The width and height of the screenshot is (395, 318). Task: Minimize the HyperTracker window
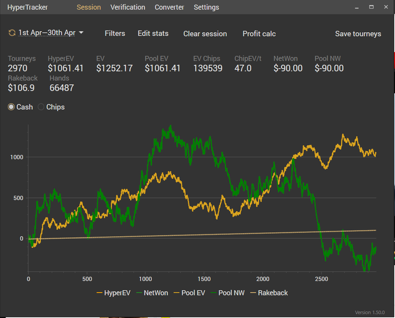click(357, 7)
